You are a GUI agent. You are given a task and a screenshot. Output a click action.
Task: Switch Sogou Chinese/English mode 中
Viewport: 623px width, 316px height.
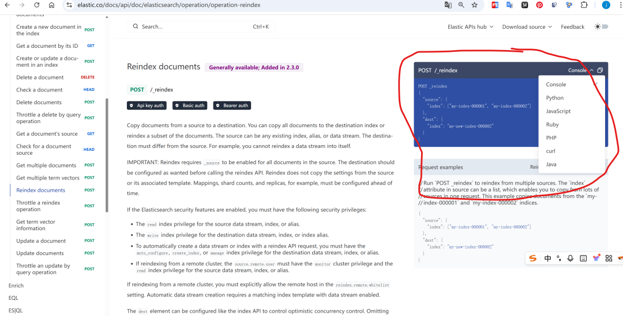tap(548, 258)
